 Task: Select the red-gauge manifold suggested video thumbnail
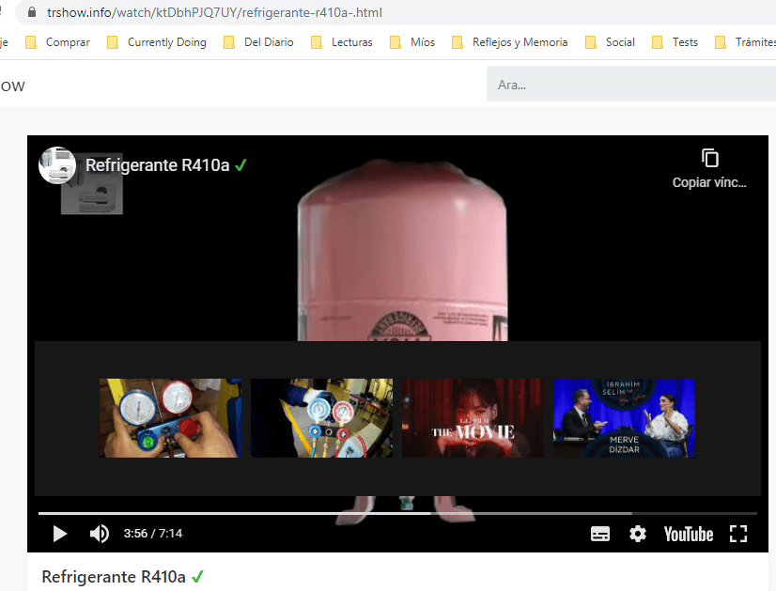click(x=170, y=418)
